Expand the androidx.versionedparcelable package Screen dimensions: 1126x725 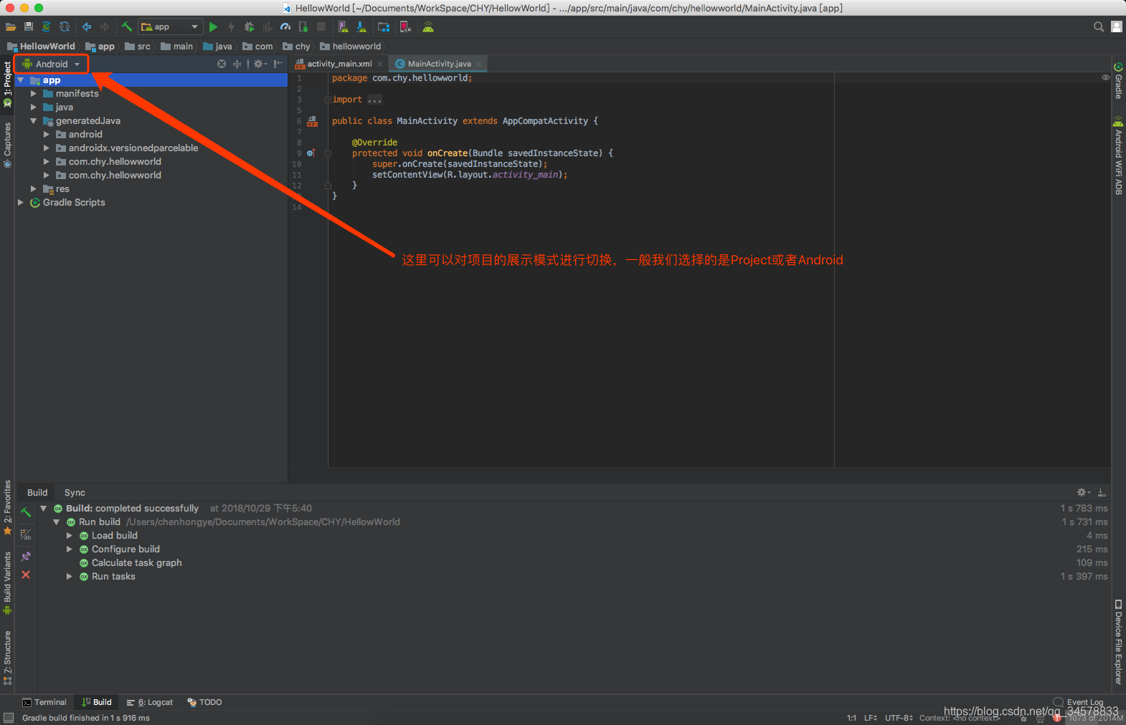pyautogui.click(x=47, y=148)
